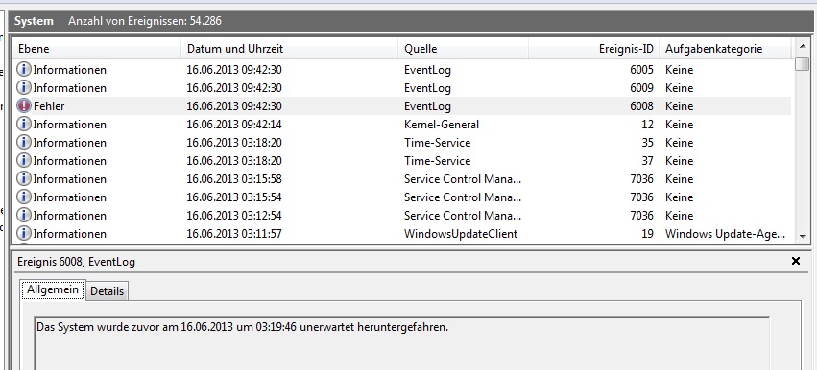Image resolution: width=817 pixels, height=370 pixels.
Task: Click 'Service Control Mana...' in the 03:12:54 row
Action: point(462,216)
